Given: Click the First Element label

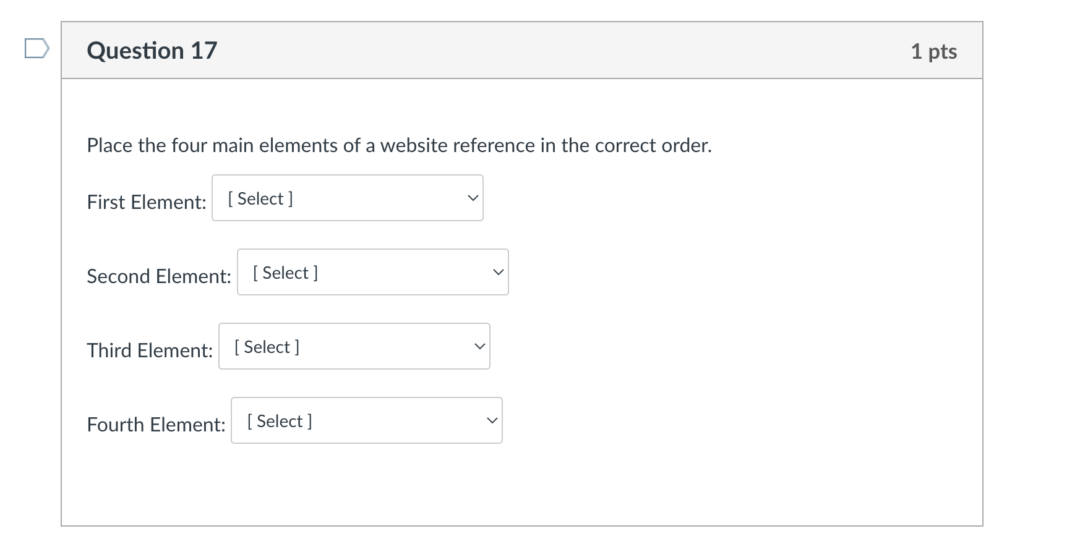Looking at the screenshot, I should coord(147,202).
